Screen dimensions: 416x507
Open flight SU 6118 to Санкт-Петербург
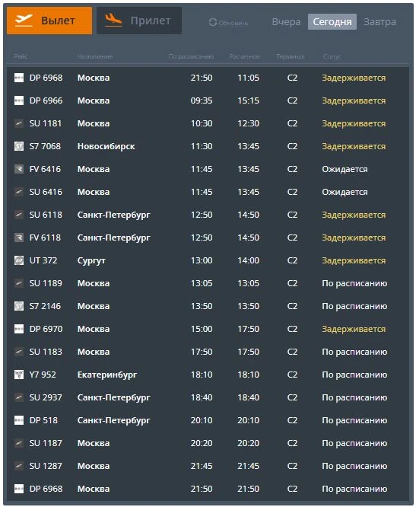pos(208,215)
